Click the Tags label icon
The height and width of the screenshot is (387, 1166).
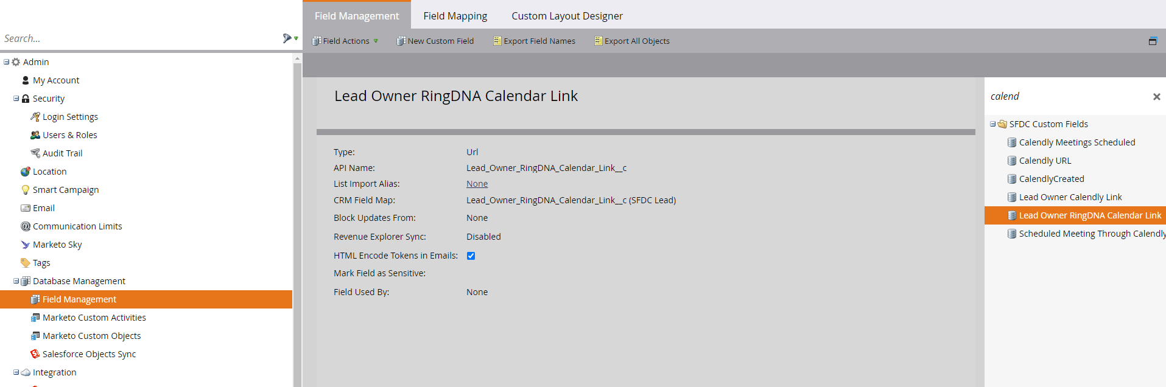[26, 263]
